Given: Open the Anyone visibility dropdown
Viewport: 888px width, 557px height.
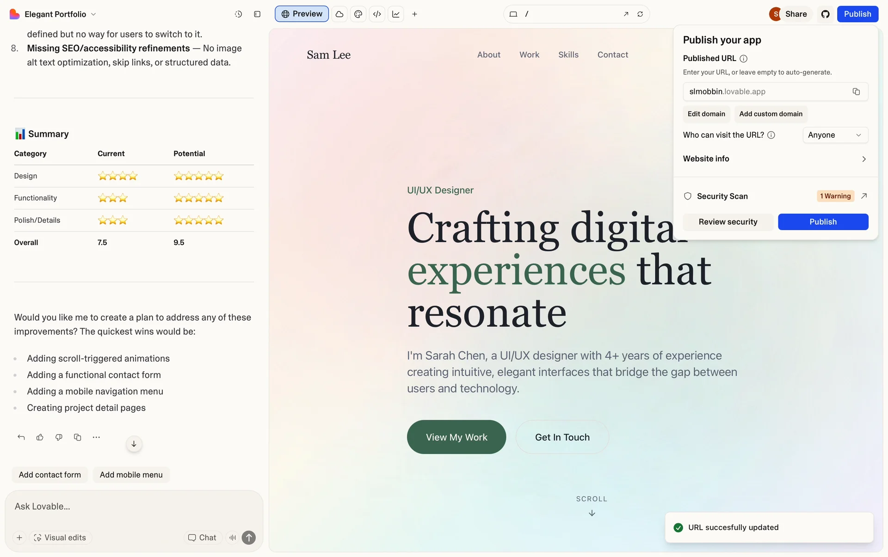Looking at the screenshot, I should point(835,135).
